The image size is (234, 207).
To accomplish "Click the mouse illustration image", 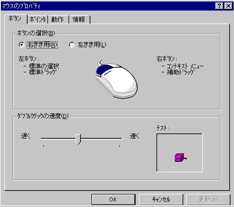I will pos(117,79).
